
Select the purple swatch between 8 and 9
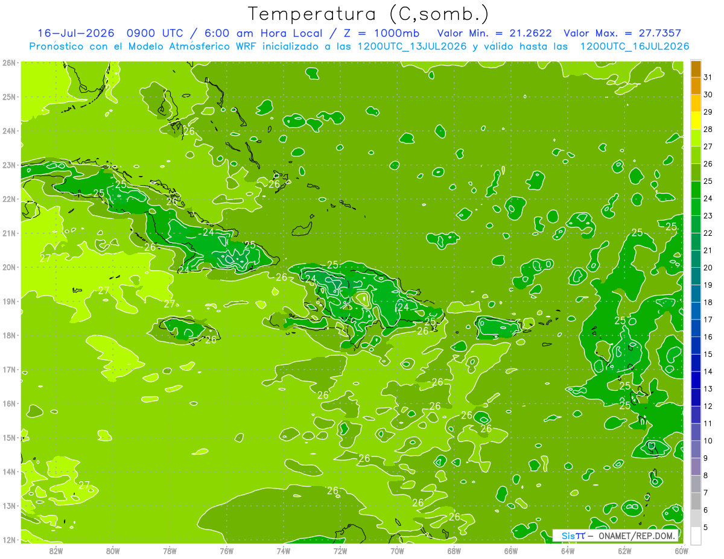point(696,466)
